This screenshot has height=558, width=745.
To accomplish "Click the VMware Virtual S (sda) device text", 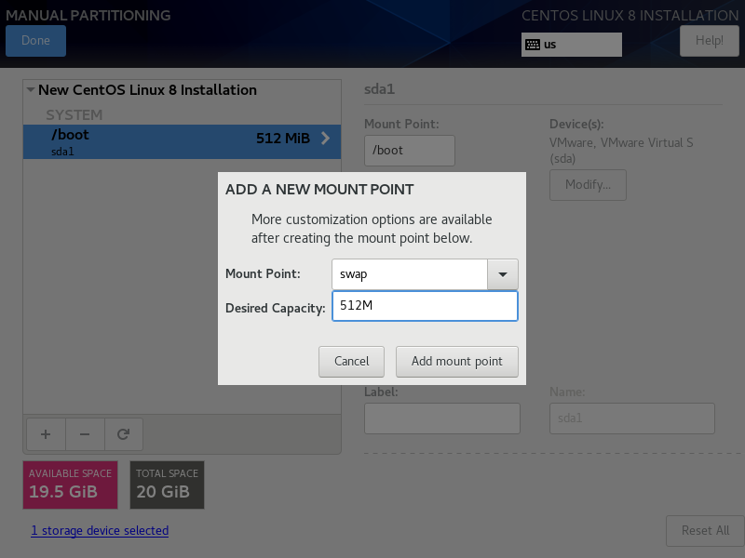I will pos(621,151).
